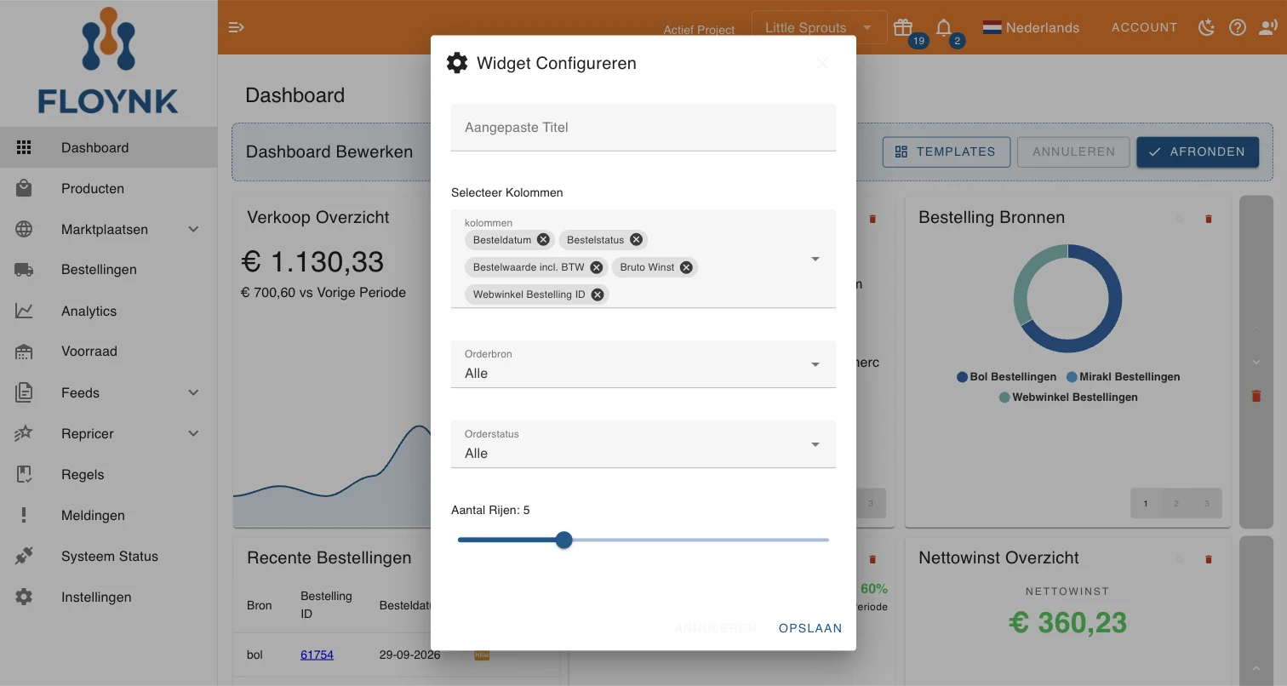Open the Orderstatus dropdown
The width and height of the screenshot is (1287, 686).
tap(643, 444)
